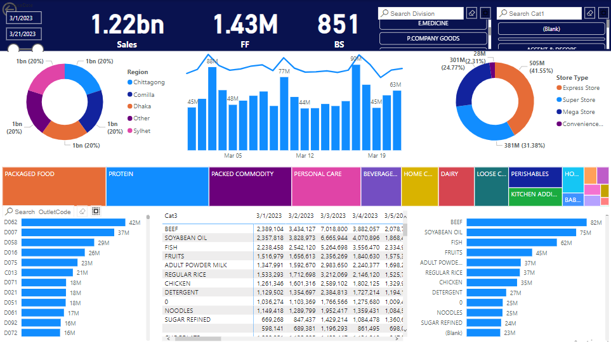The height and width of the screenshot is (342, 611).
Task: Click the back arrow navigation icon
Action: pyautogui.click(x=9, y=9)
